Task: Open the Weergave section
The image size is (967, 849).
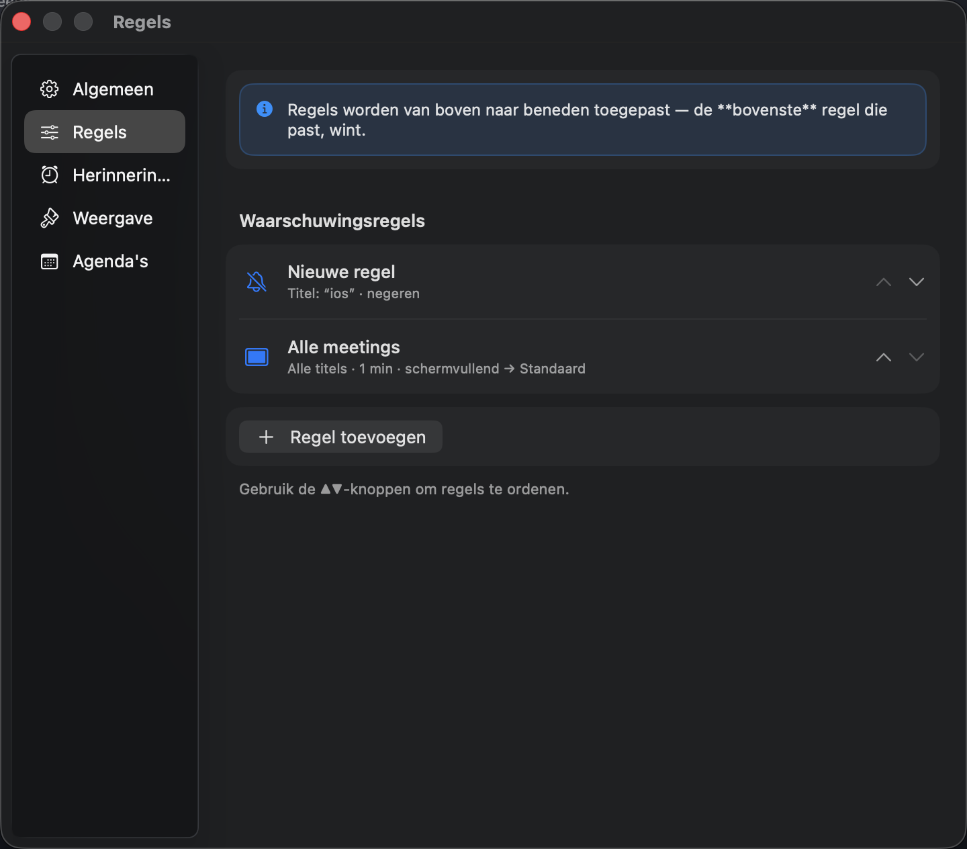Action: (105, 218)
